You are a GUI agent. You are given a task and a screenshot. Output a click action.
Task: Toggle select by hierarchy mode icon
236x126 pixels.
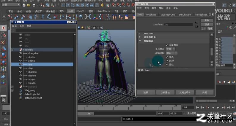[x=43, y=5]
